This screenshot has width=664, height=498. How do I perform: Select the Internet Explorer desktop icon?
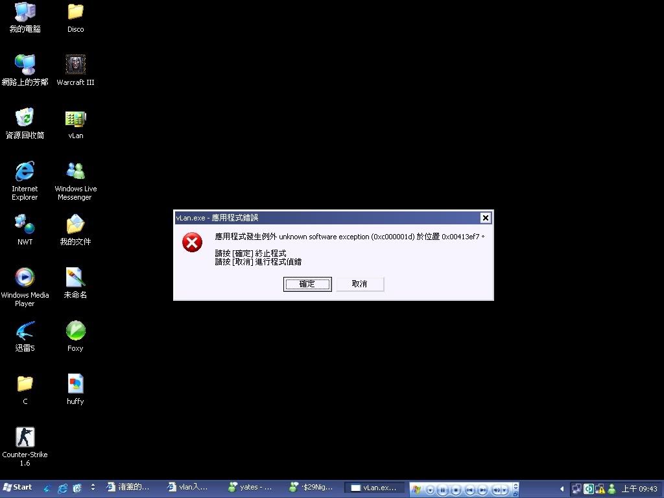pos(25,172)
